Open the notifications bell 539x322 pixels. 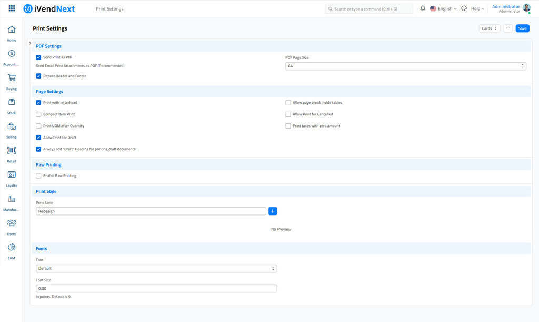click(423, 8)
